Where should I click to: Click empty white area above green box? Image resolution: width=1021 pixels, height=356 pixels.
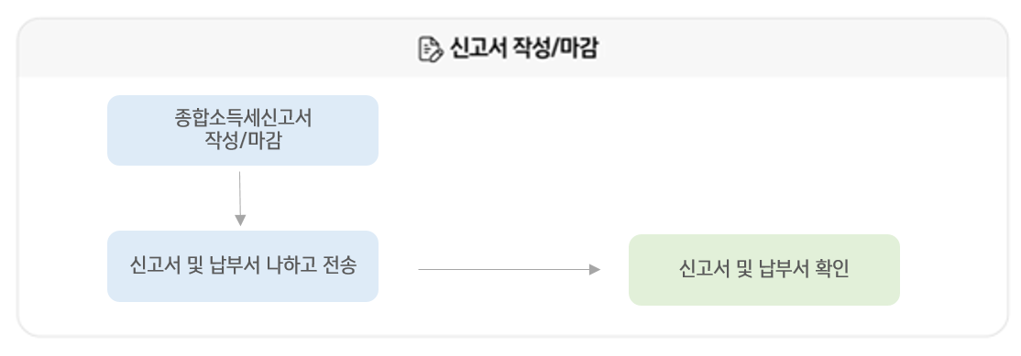point(763,156)
